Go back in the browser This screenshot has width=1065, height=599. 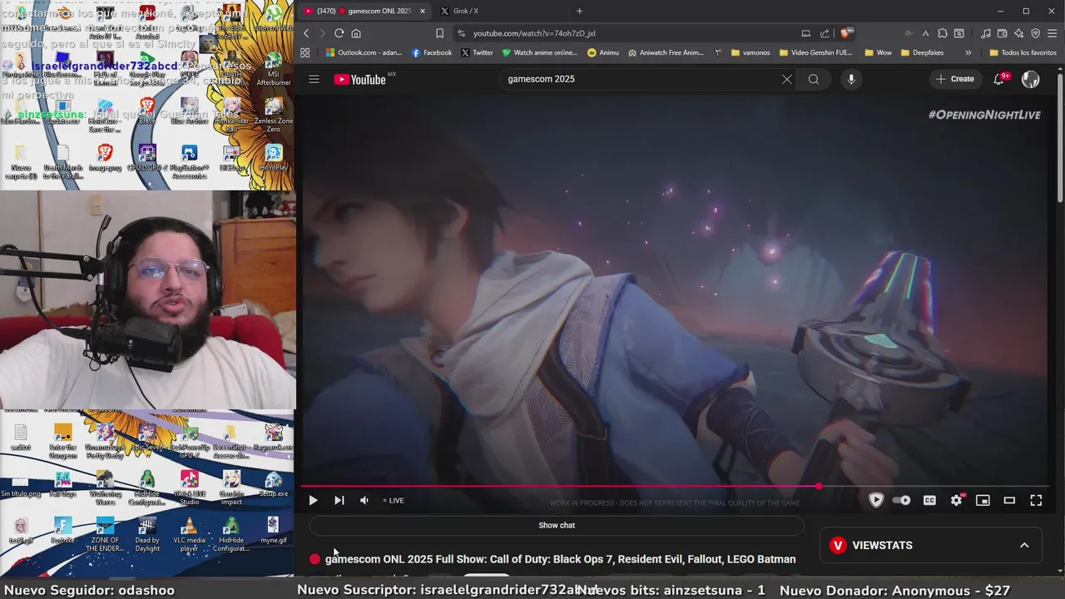306,33
